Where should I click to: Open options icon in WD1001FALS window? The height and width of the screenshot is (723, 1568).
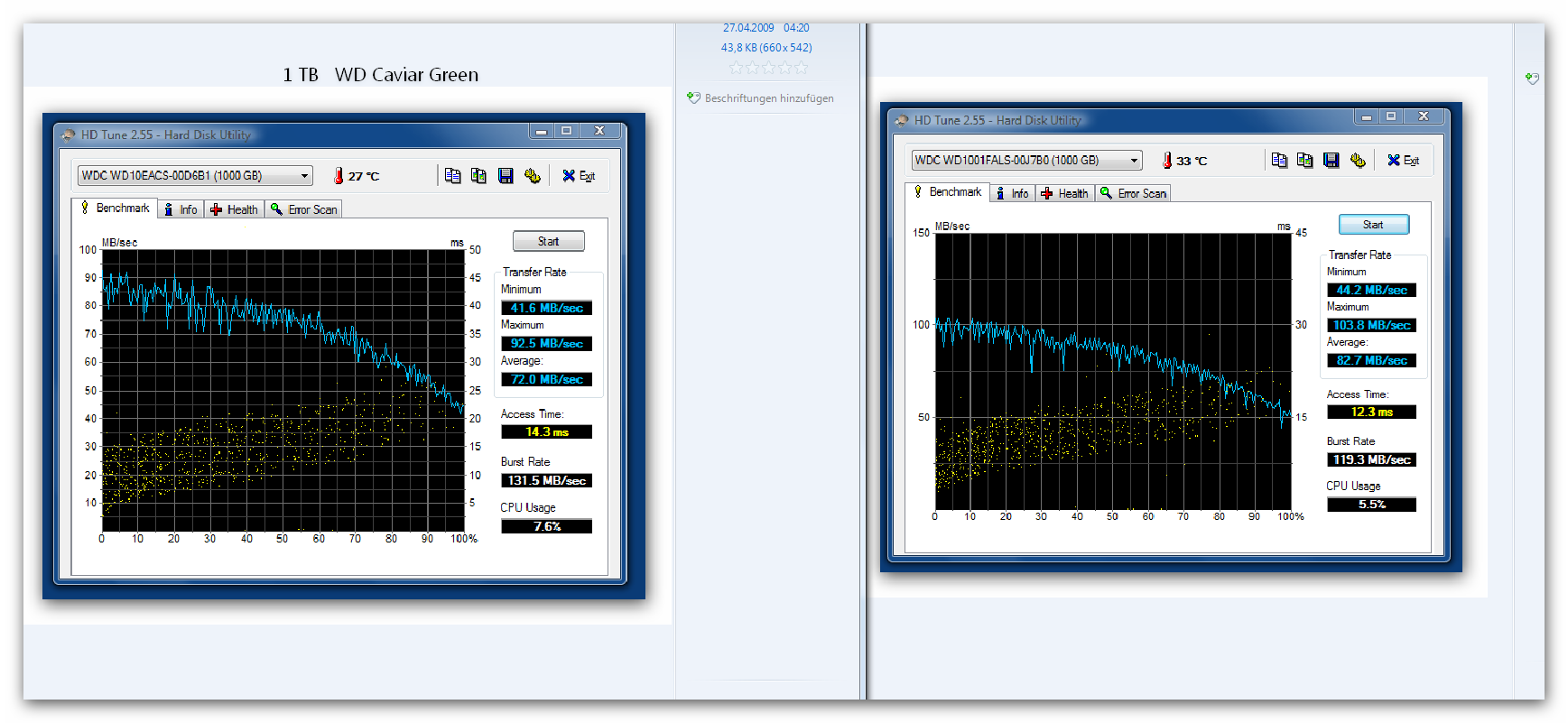[x=1358, y=160]
